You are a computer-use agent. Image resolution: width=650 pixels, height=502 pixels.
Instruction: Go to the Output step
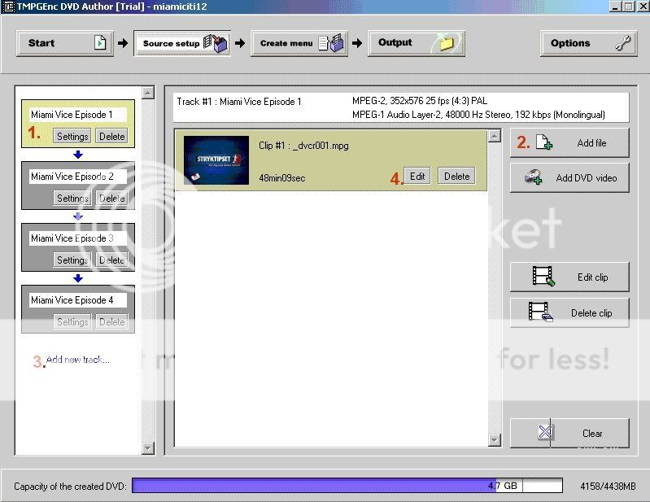(416, 43)
